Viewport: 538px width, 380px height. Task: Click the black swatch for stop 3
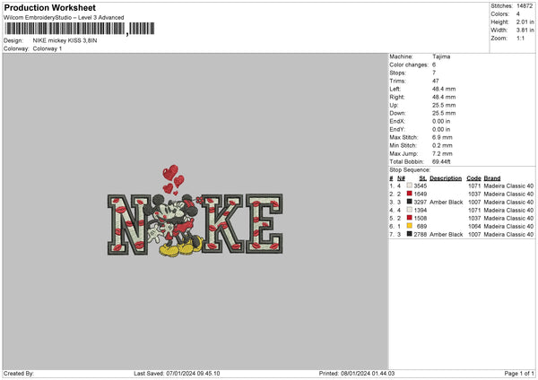[x=410, y=202]
